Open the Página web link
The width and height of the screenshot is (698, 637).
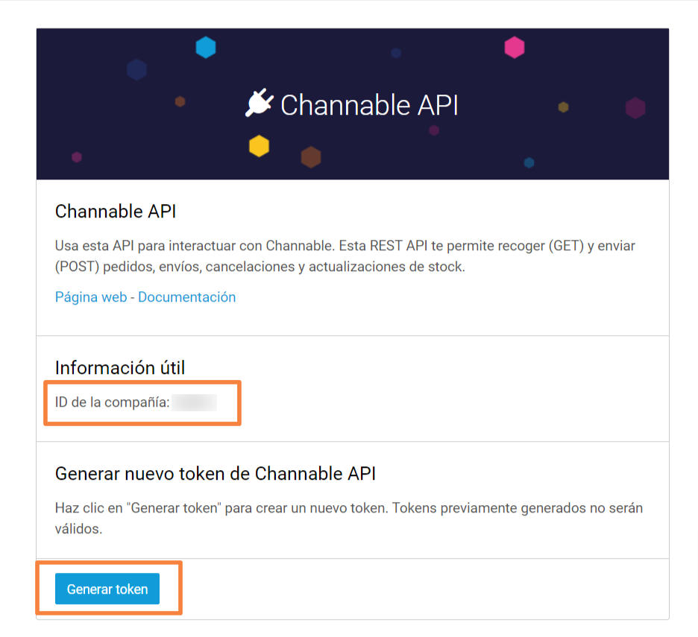tap(91, 297)
